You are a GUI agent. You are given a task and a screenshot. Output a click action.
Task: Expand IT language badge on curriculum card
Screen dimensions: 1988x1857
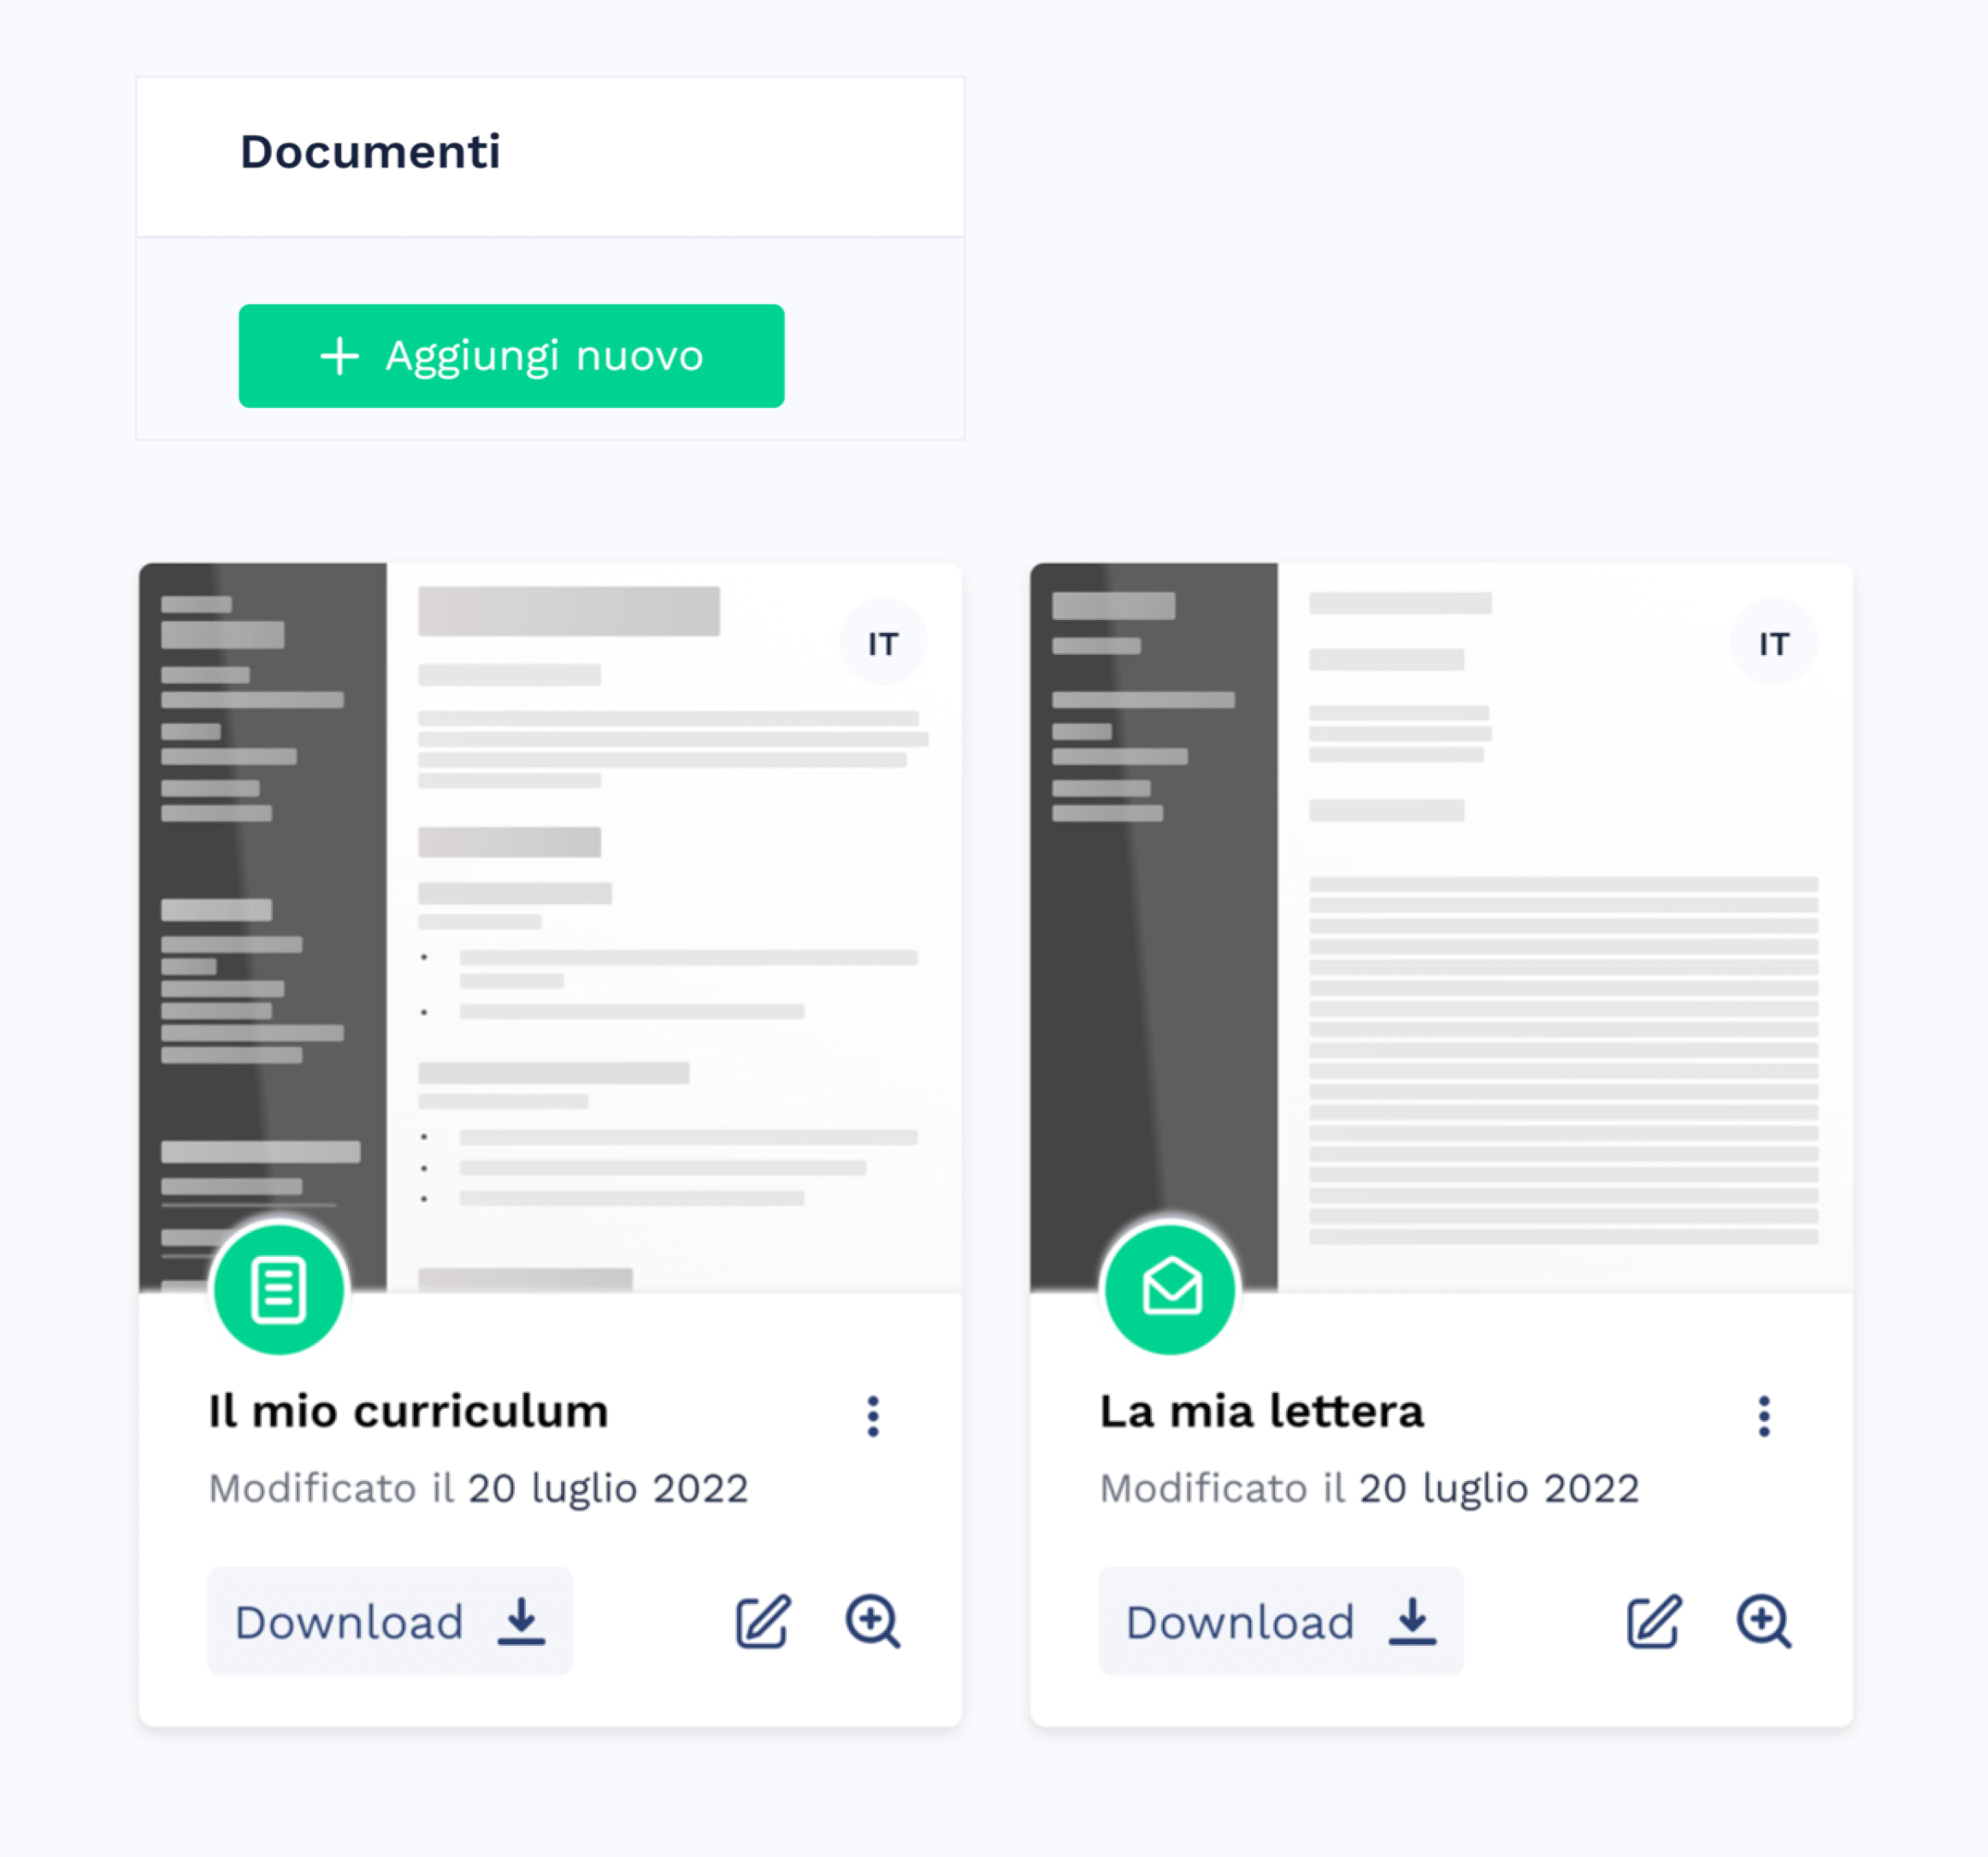click(882, 639)
